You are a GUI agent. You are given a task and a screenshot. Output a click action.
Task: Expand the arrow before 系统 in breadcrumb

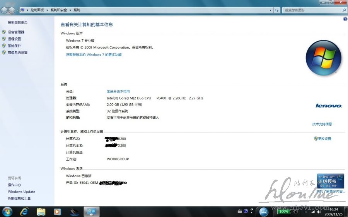(x=70, y=10)
